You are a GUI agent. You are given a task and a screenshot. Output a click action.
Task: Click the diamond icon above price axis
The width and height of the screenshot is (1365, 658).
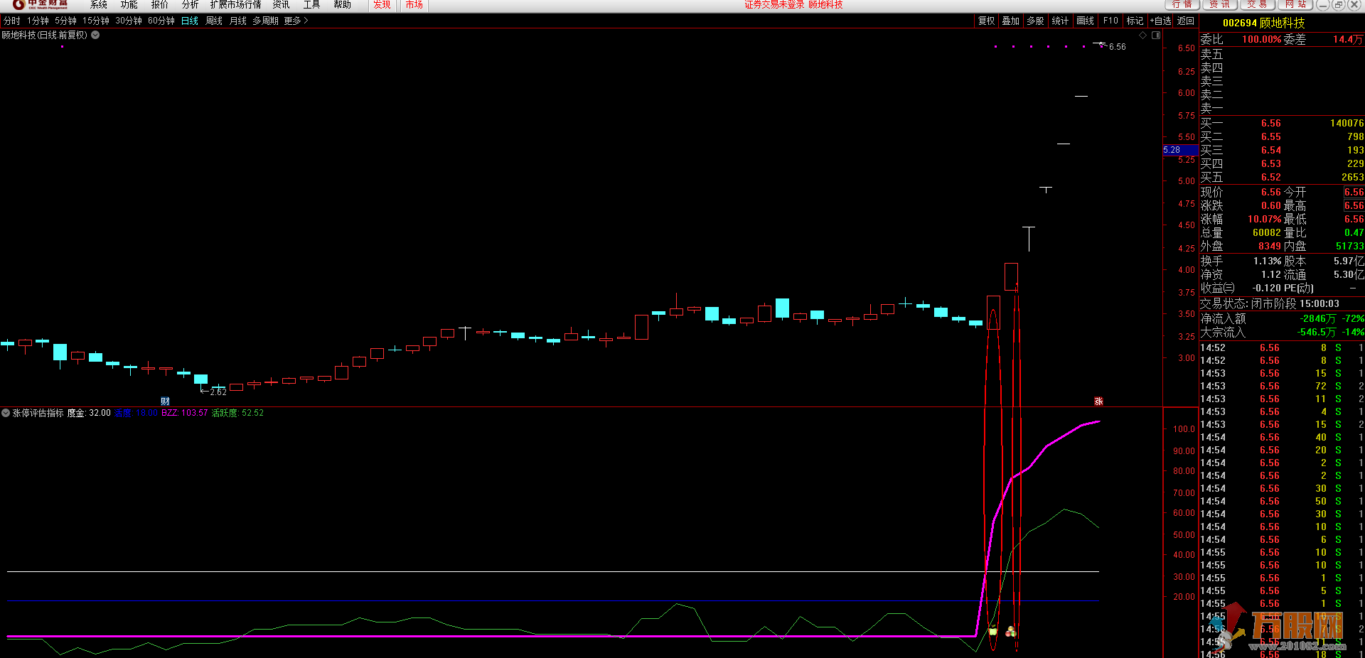(x=1143, y=35)
